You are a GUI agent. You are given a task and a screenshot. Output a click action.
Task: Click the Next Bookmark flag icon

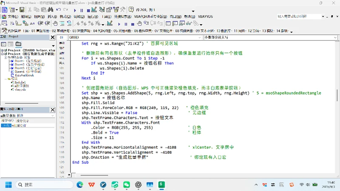pos(84,23)
